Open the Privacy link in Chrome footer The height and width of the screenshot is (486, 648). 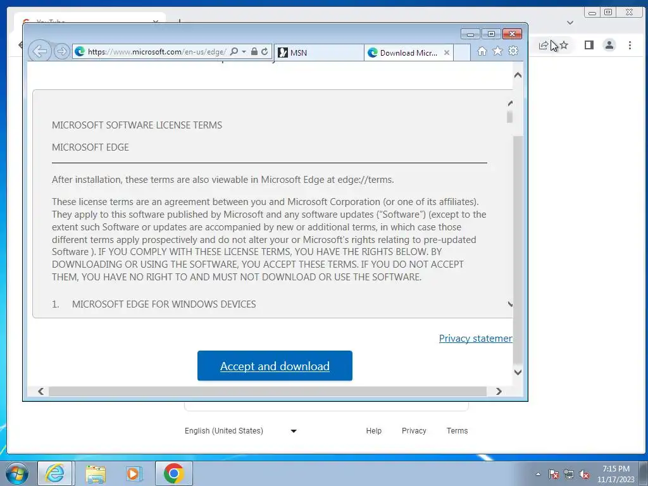coord(414,430)
